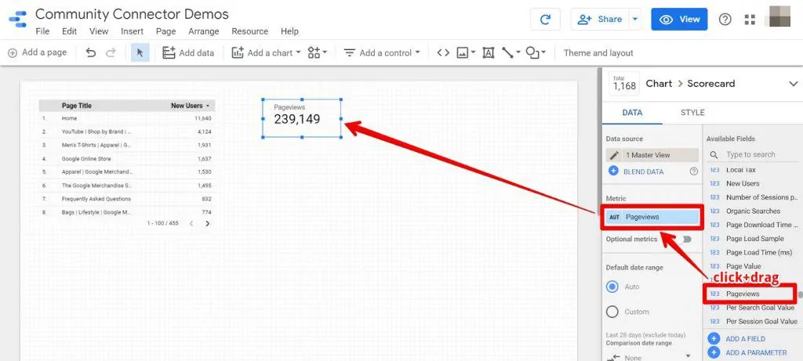Click the insert image icon
Image resolution: width=803 pixels, height=361 pixels.
pos(463,52)
